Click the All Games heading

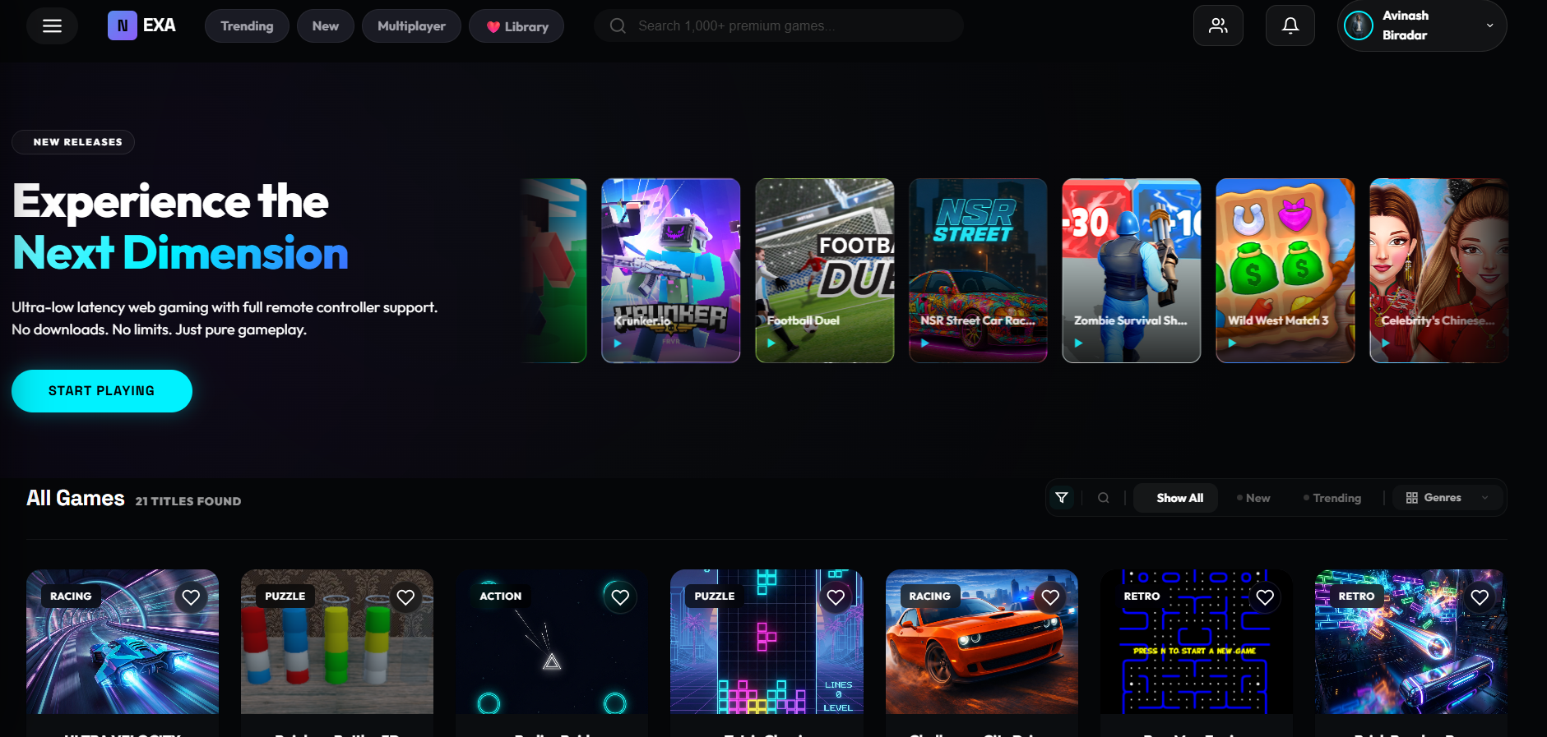76,499
